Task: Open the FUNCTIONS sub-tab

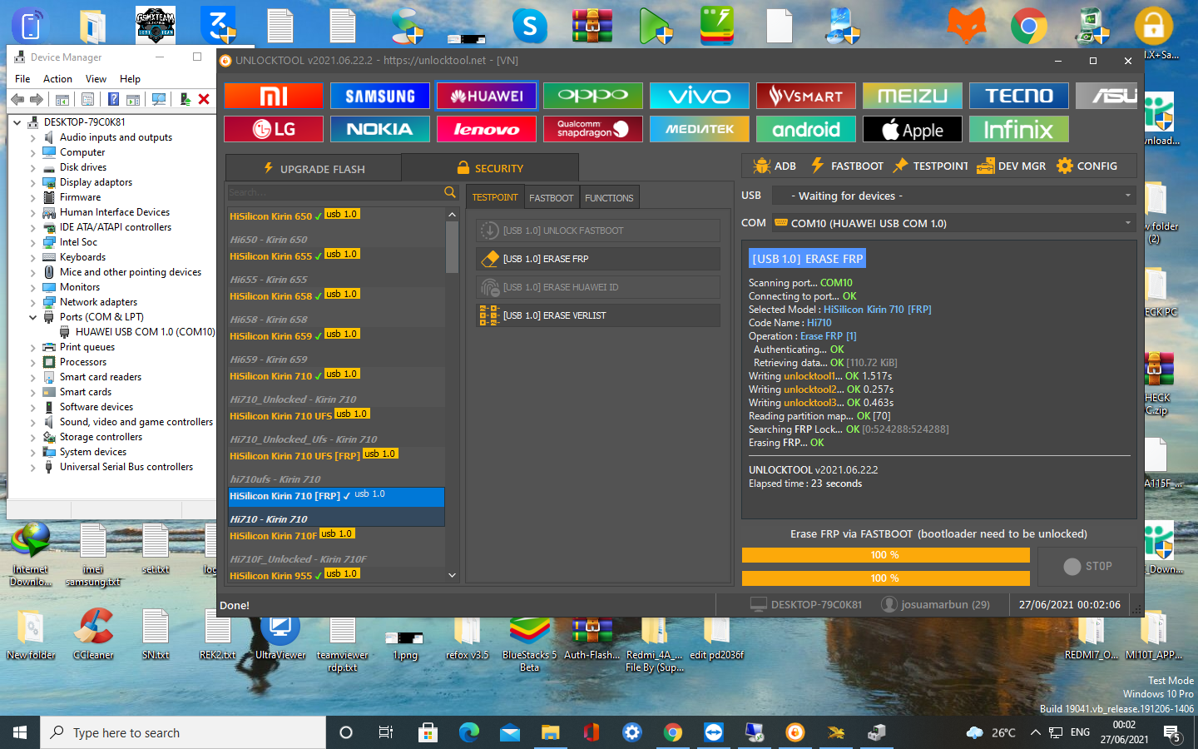Action: pos(609,197)
